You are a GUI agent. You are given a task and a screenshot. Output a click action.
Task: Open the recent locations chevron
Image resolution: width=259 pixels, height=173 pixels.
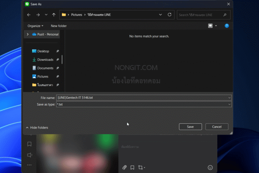(46, 15)
